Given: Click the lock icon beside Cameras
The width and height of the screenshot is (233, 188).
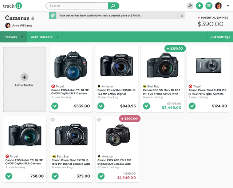Looking at the screenshot, I should tap(33, 18).
